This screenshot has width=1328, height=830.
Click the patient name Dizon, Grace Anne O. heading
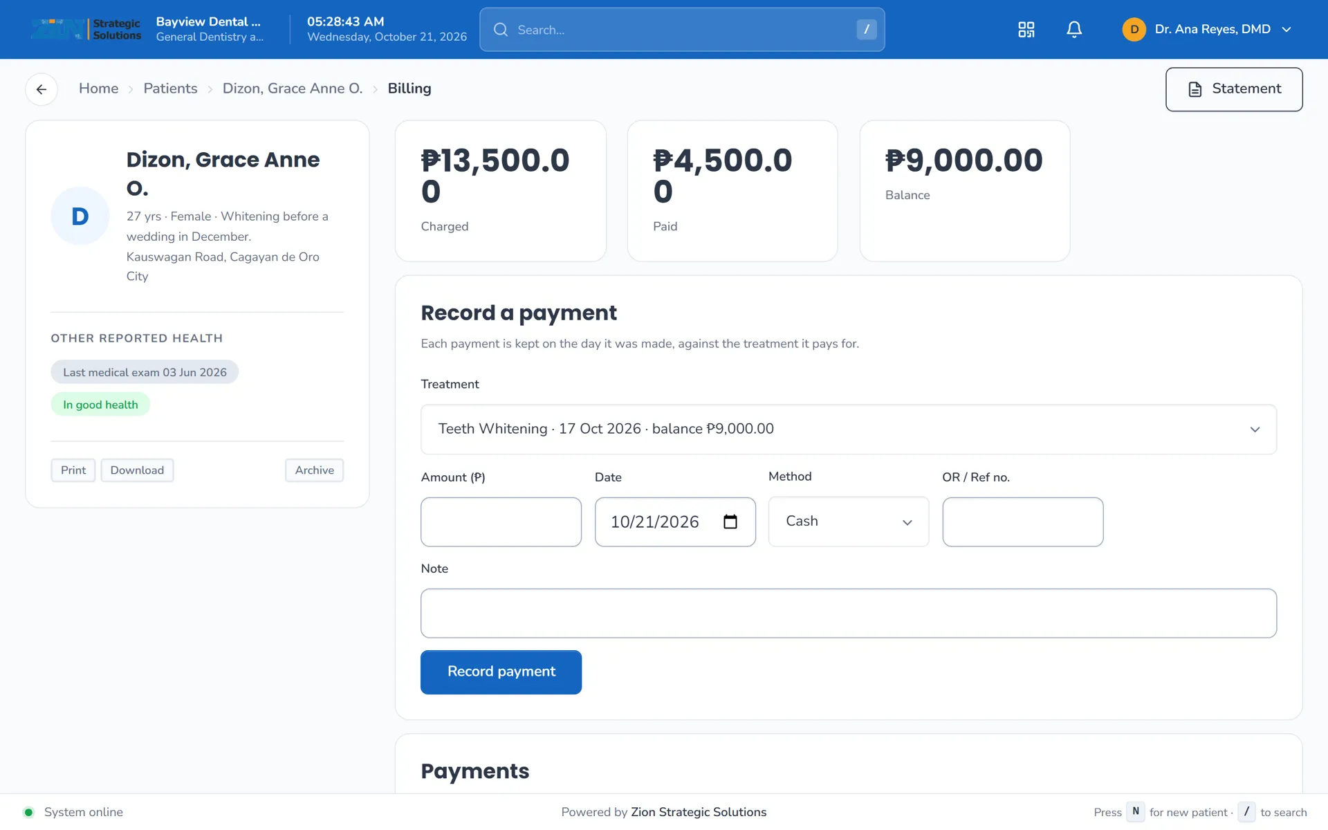(x=223, y=174)
